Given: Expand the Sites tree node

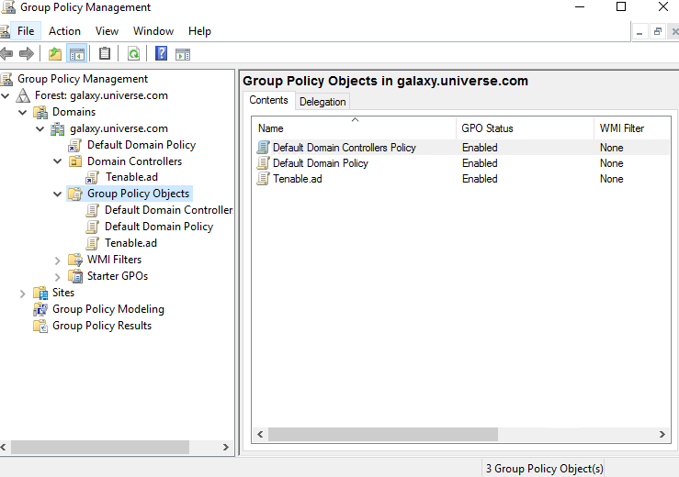Looking at the screenshot, I should [x=23, y=294].
